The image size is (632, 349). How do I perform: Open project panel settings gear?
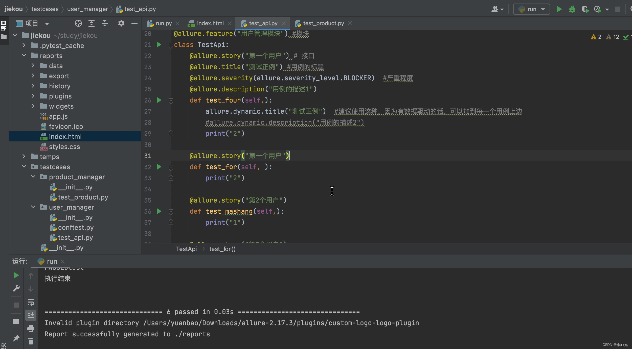click(121, 23)
